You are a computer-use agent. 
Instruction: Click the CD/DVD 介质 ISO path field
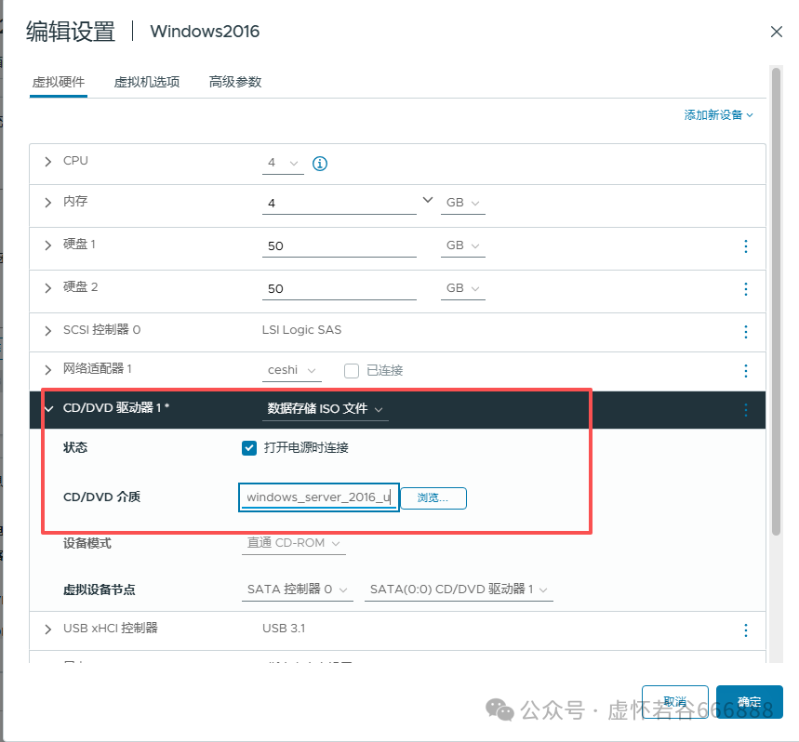coord(319,497)
